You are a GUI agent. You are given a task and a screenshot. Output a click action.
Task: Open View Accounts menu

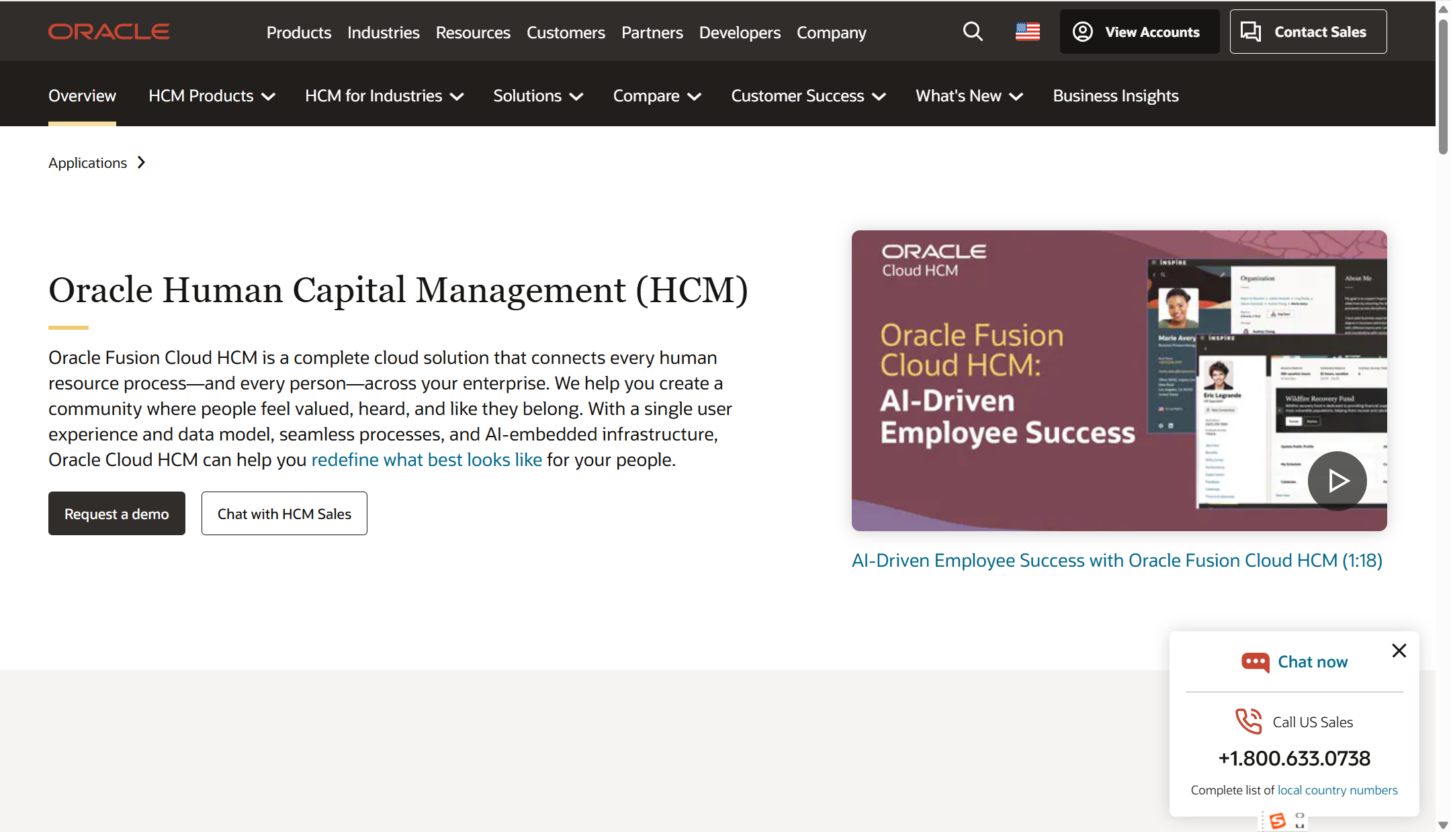coord(1139,32)
